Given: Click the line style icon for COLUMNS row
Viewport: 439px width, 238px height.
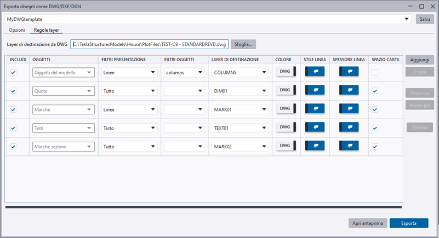Looking at the screenshot, I should (x=315, y=72).
